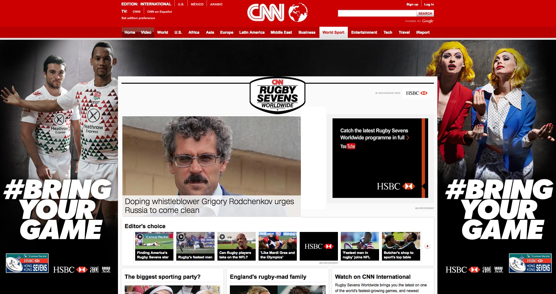Go to Latin America section

(252, 32)
